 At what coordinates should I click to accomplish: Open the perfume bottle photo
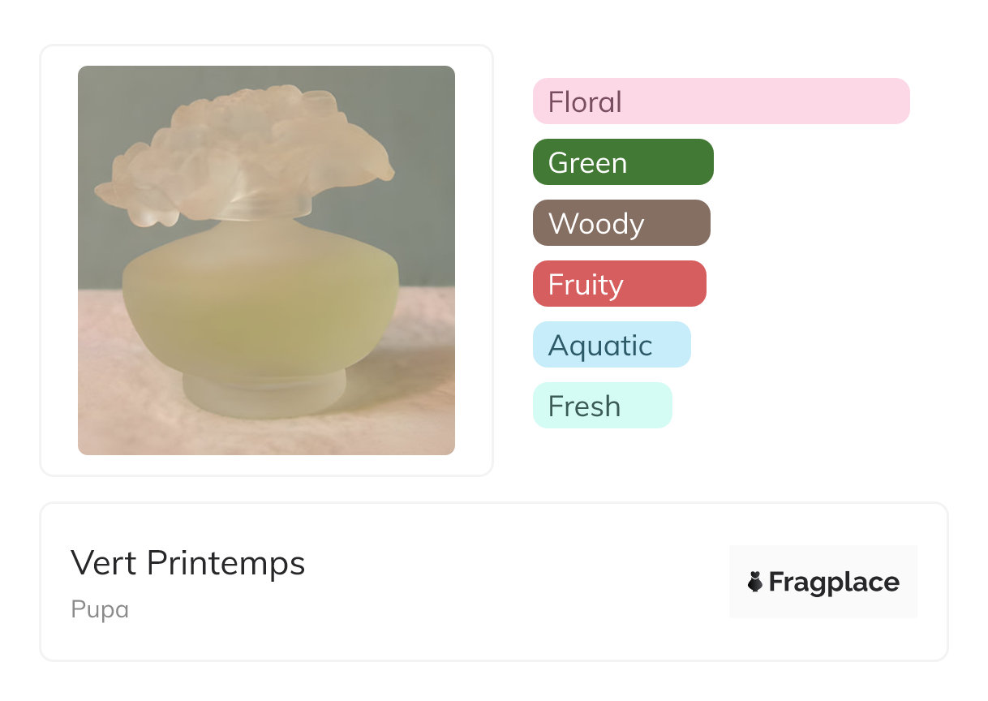tap(266, 260)
